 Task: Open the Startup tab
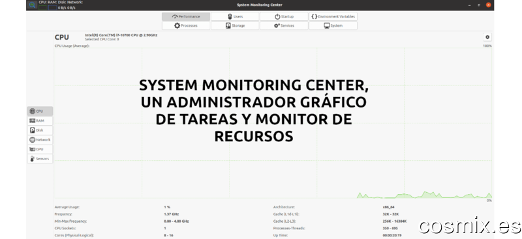click(x=284, y=17)
